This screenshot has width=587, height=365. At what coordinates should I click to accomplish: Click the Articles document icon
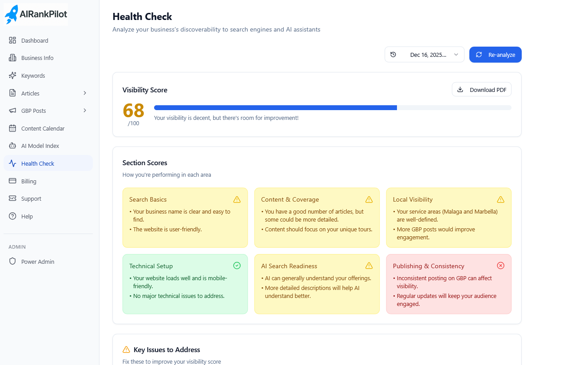(x=12, y=93)
